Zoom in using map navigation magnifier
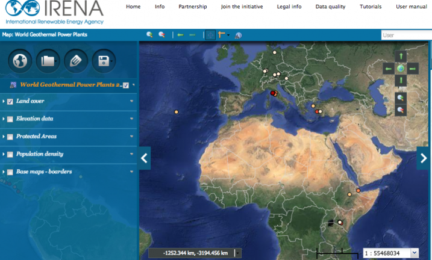Viewport: 432px width, 260px height. (401, 97)
